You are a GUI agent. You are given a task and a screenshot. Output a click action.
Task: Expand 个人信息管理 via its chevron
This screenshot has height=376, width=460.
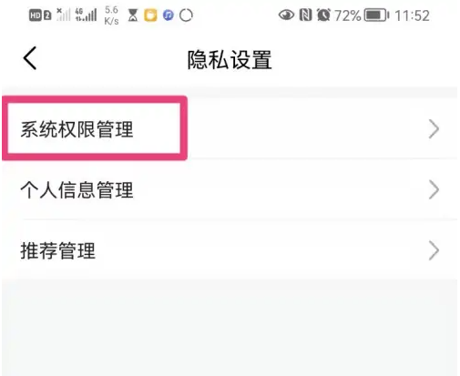point(434,189)
